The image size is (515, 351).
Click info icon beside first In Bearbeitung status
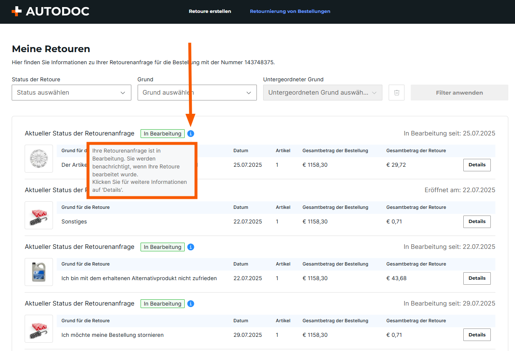click(191, 133)
